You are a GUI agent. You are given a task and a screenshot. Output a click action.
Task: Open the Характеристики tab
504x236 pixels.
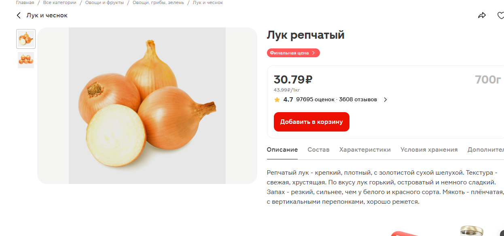click(x=365, y=150)
